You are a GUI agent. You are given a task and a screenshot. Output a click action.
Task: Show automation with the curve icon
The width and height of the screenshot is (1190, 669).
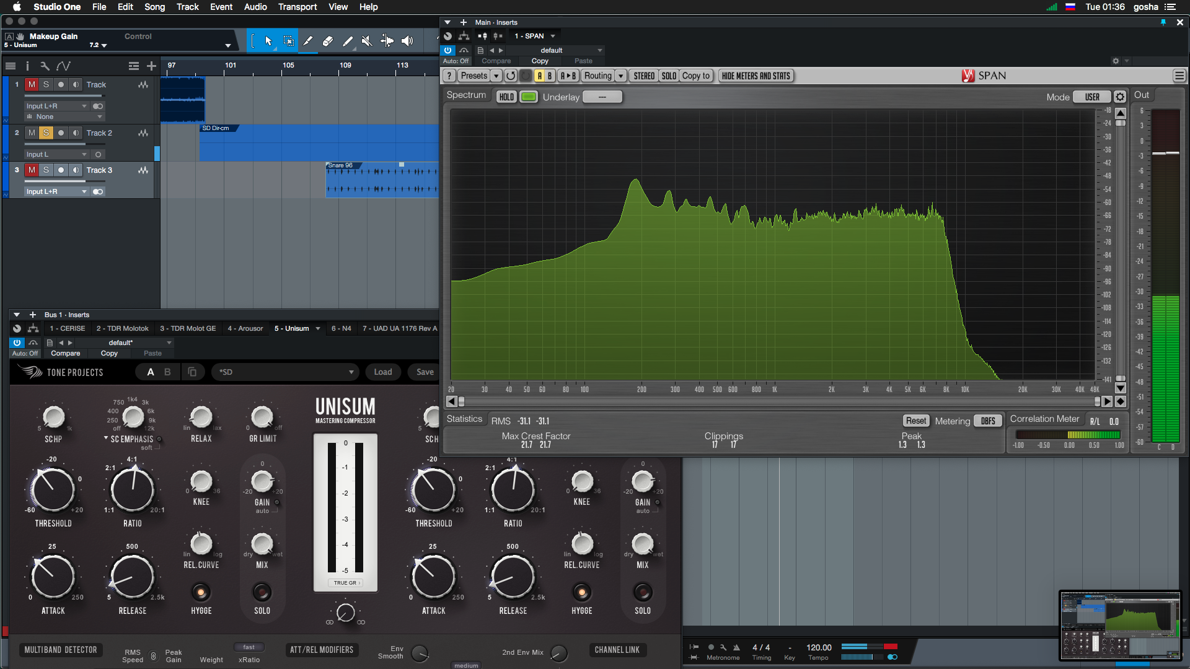[x=63, y=66]
